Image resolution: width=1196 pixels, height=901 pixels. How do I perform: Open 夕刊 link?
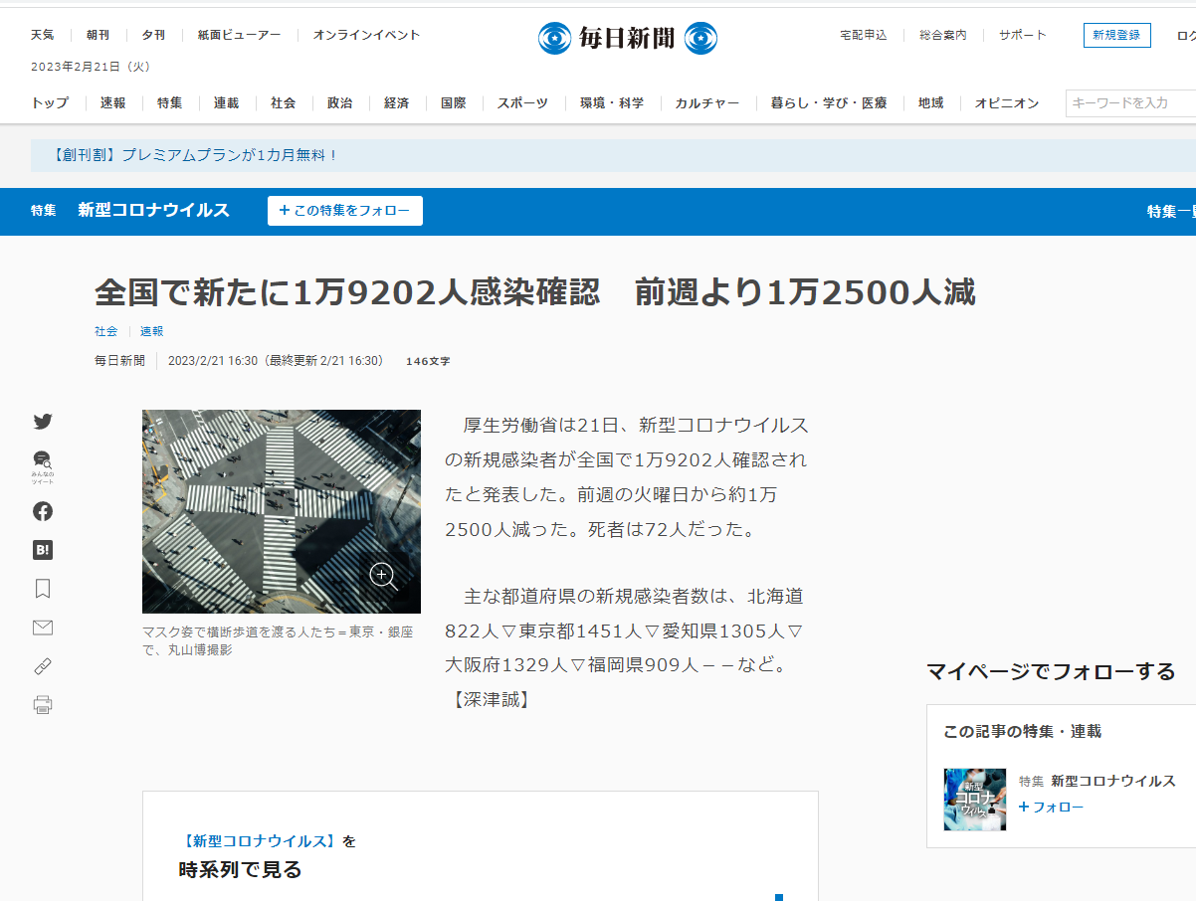point(153,35)
